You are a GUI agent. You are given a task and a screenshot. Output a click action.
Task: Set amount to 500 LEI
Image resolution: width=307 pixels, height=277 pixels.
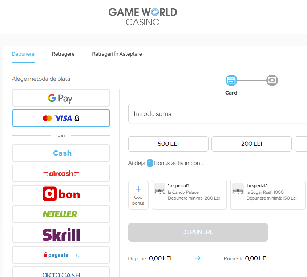click(168, 144)
